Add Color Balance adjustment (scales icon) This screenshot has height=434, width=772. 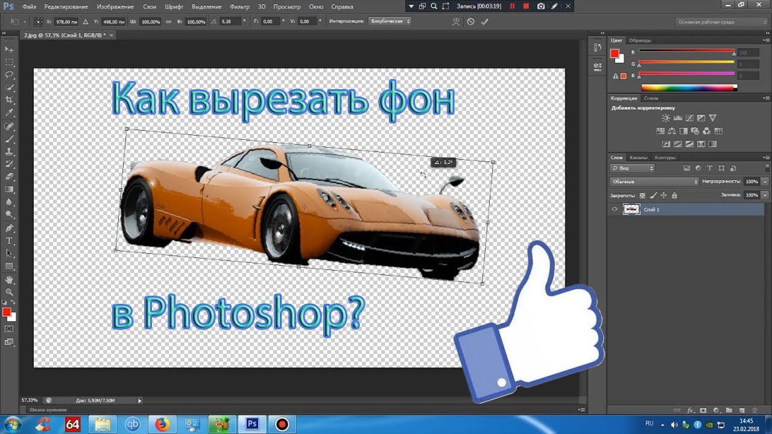click(671, 131)
